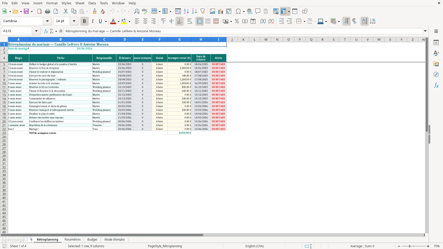Open background color dropdown arrow
This screenshot has width=443, height=249.
tap(129, 22)
